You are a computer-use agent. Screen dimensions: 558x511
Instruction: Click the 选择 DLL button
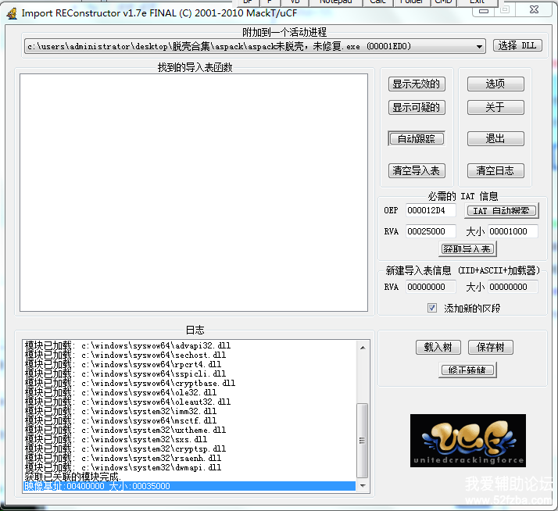pos(517,46)
